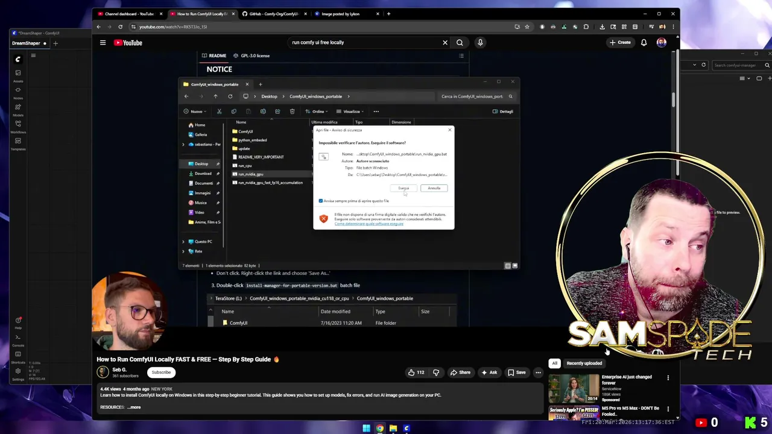Click the ComfyUI logo button
772x434 pixels.
(18, 59)
